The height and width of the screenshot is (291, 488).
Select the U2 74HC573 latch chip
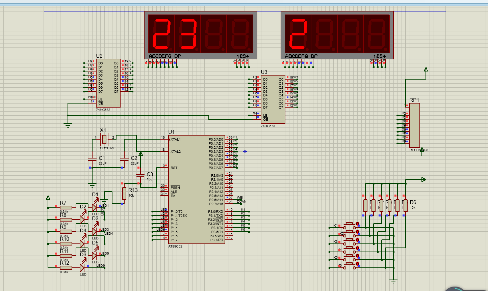pyautogui.click(x=108, y=83)
